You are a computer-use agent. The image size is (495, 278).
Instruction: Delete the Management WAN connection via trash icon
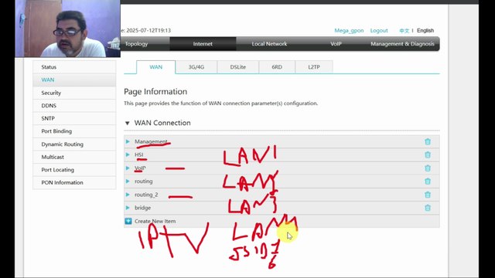point(428,142)
